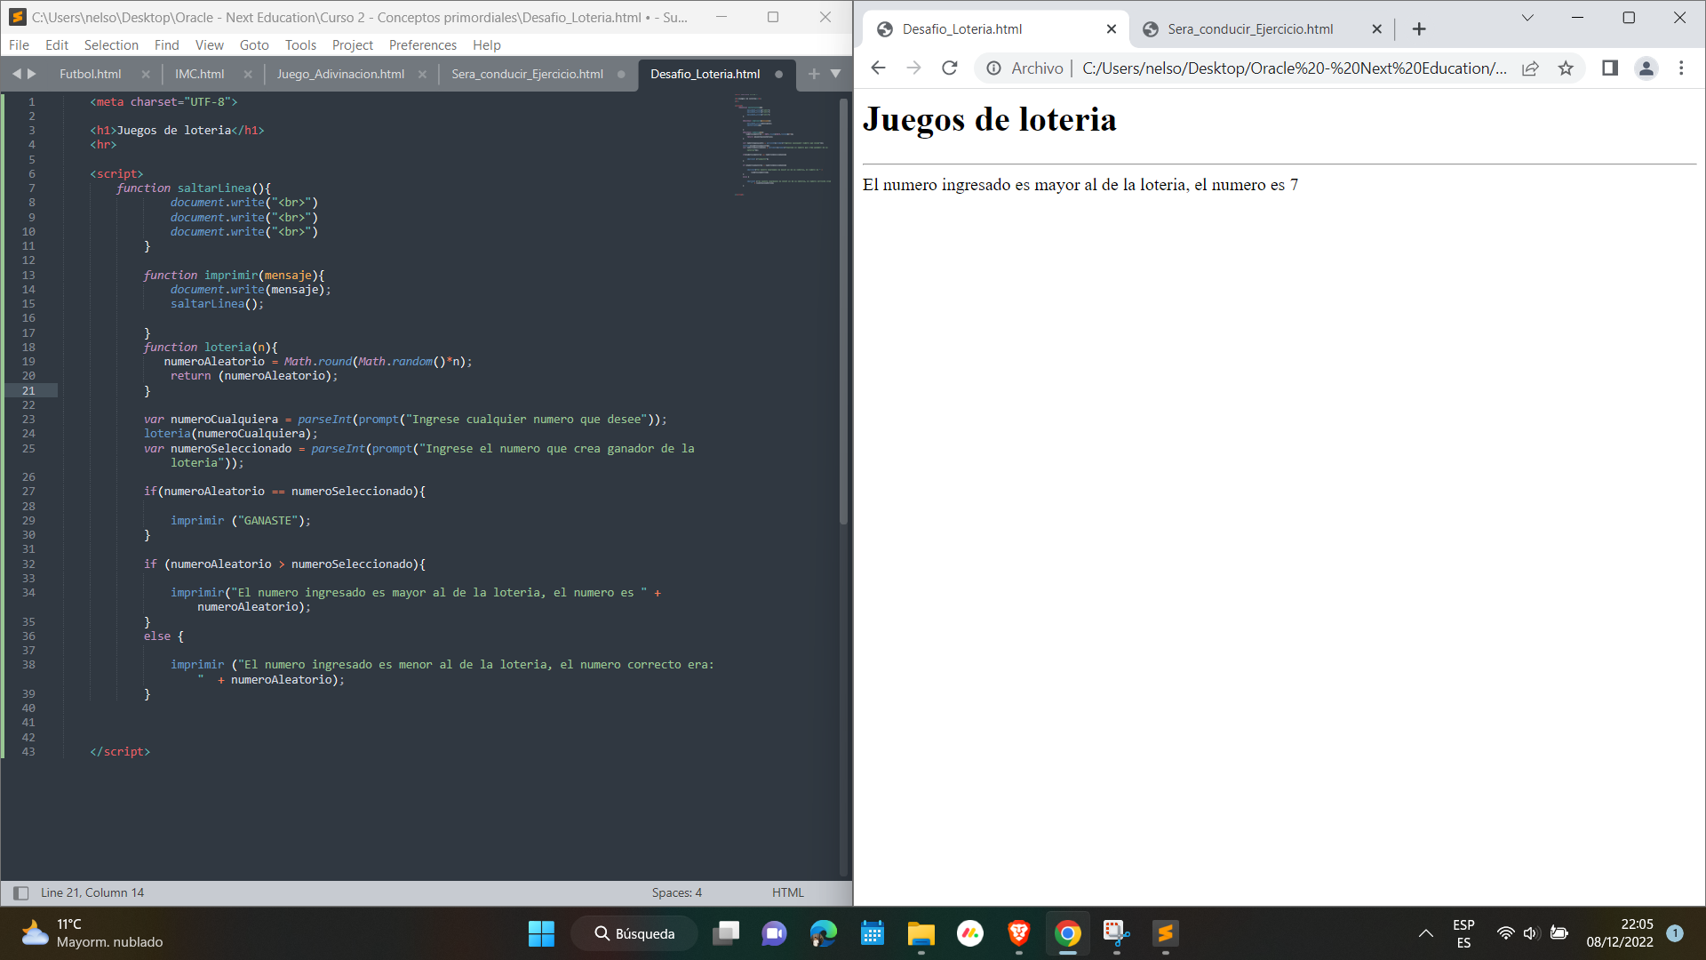This screenshot has height=960, width=1706.
Task: Open Chrome tab search chevron
Action: pyautogui.click(x=1527, y=18)
